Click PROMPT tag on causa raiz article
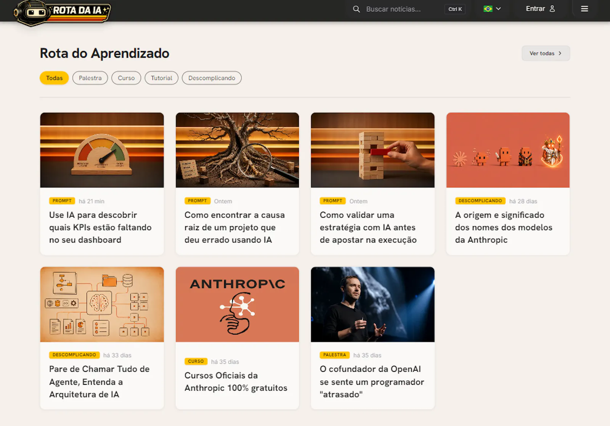Image resolution: width=610 pixels, height=426 pixels. pos(197,201)
